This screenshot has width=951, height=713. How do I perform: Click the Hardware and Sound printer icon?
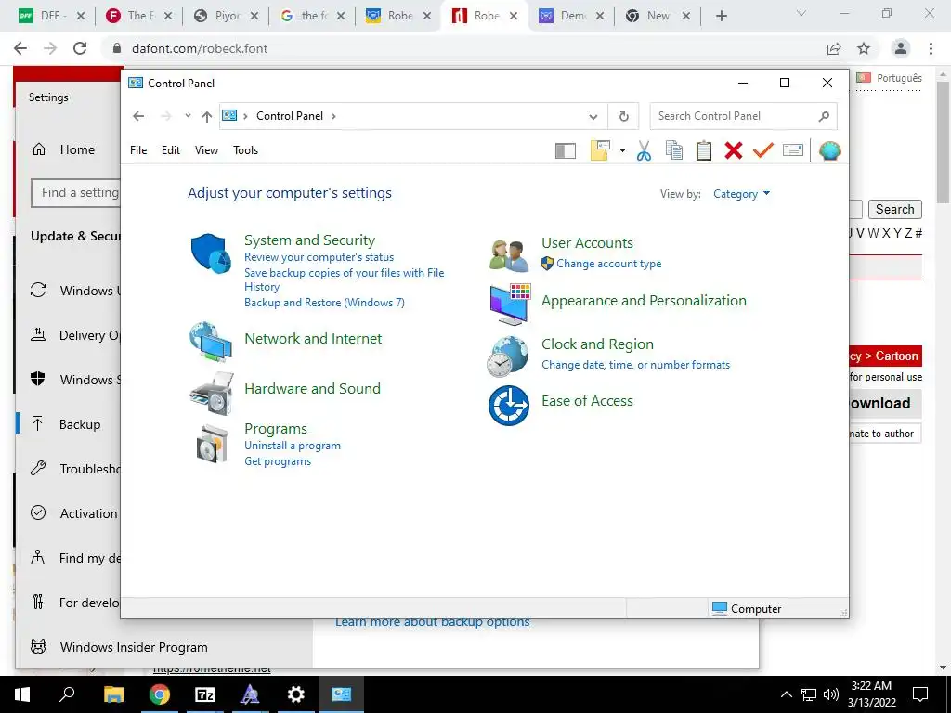coord(211,393)
